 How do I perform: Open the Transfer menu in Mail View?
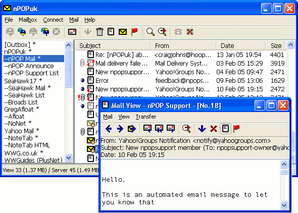point(146,117)
